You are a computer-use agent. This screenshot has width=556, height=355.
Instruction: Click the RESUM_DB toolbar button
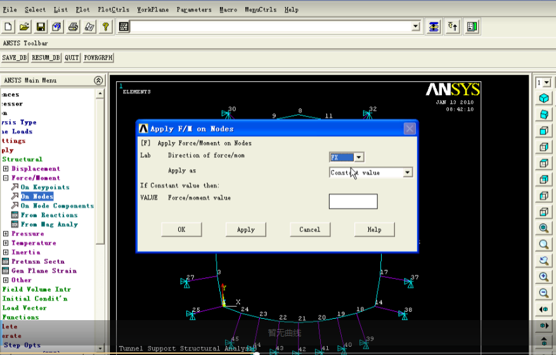tap(46, 58)
